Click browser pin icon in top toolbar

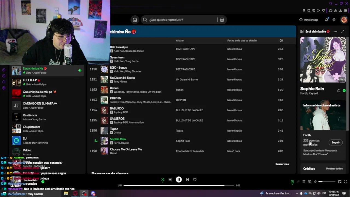tap(304, 11)
